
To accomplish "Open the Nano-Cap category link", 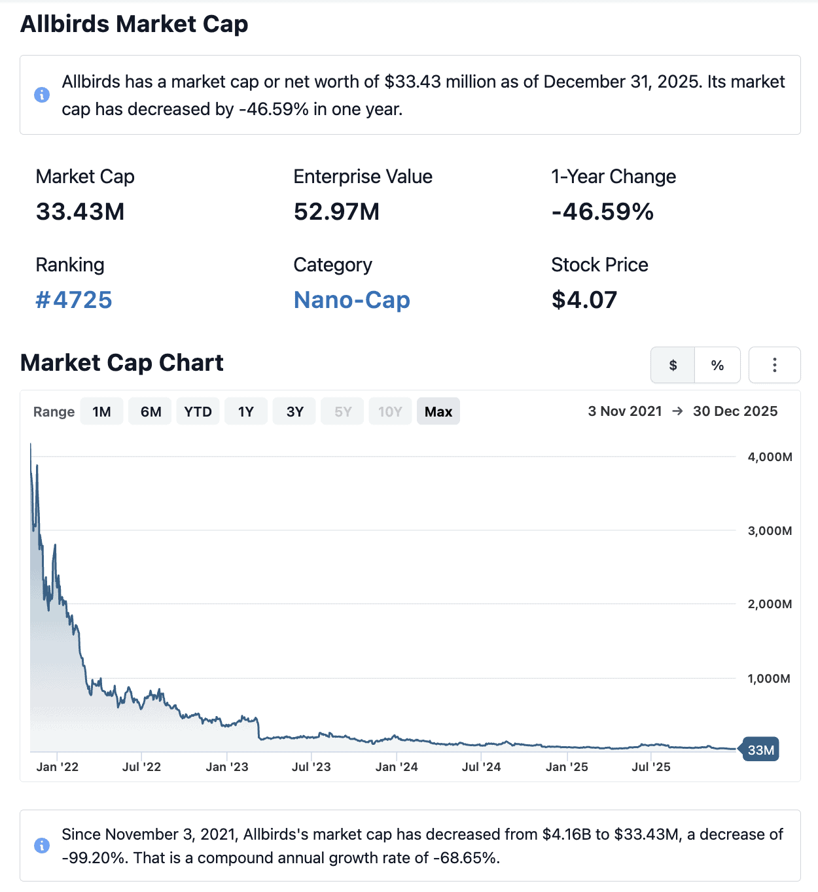I will pyautogui.click(x=351, y=300).
